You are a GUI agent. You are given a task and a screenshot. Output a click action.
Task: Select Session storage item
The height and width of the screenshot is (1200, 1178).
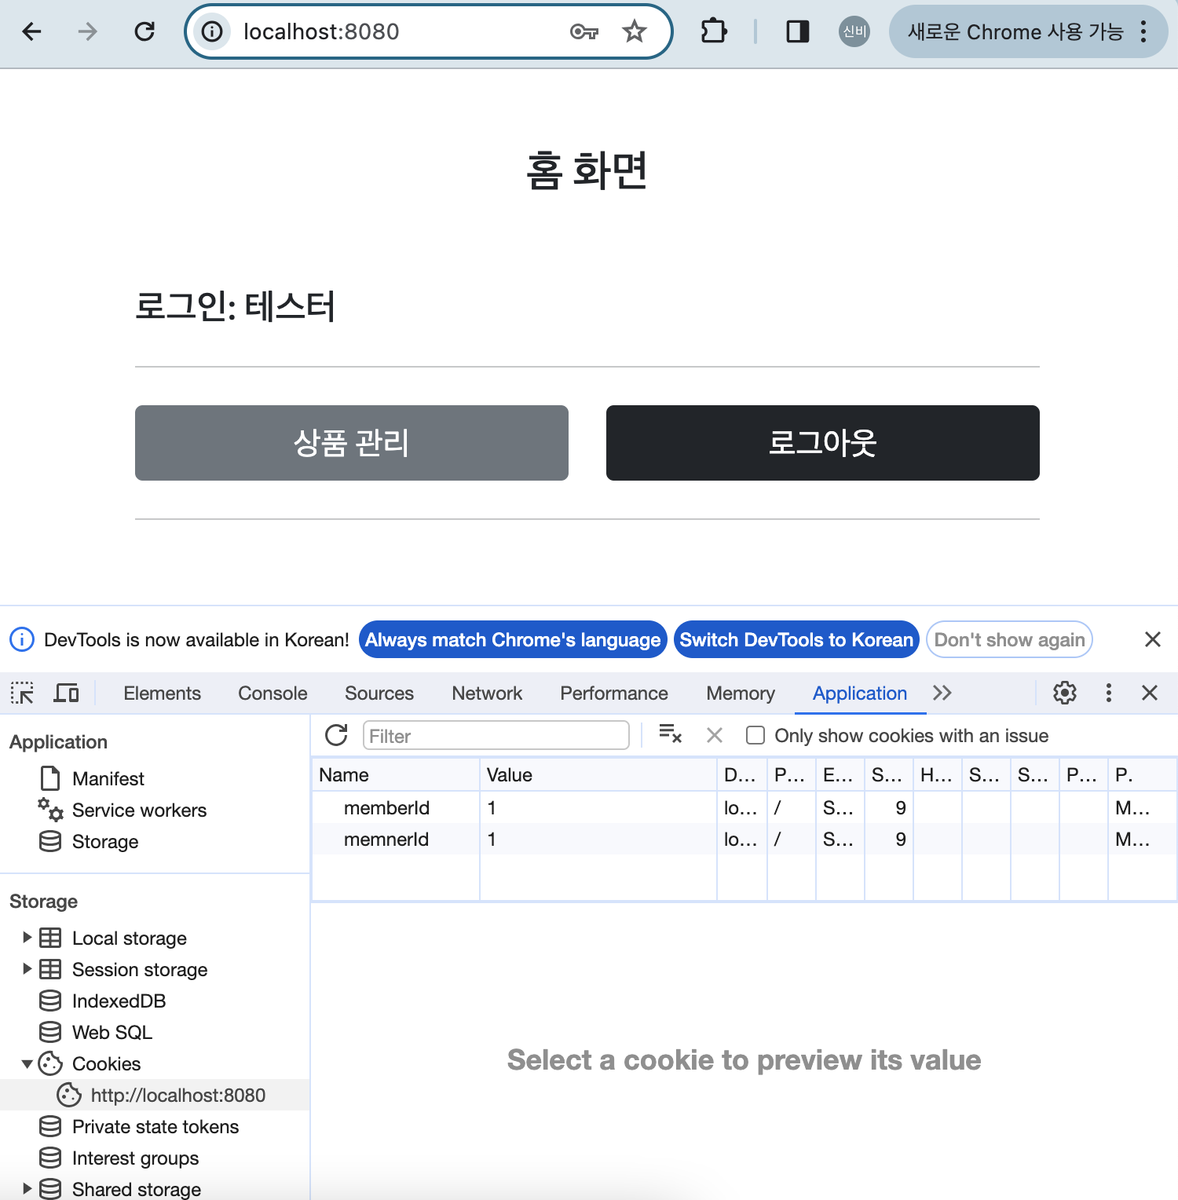point(140,970)
